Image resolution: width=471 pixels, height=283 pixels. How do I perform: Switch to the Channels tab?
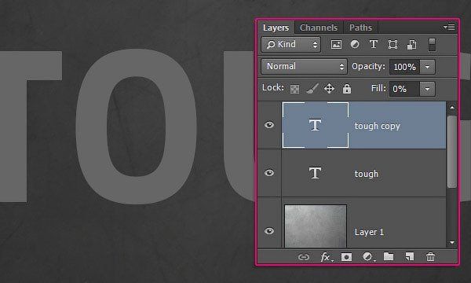point(319,28)
